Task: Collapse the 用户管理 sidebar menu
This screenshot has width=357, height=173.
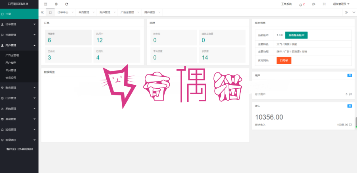Action: click(x=19, y=45)
